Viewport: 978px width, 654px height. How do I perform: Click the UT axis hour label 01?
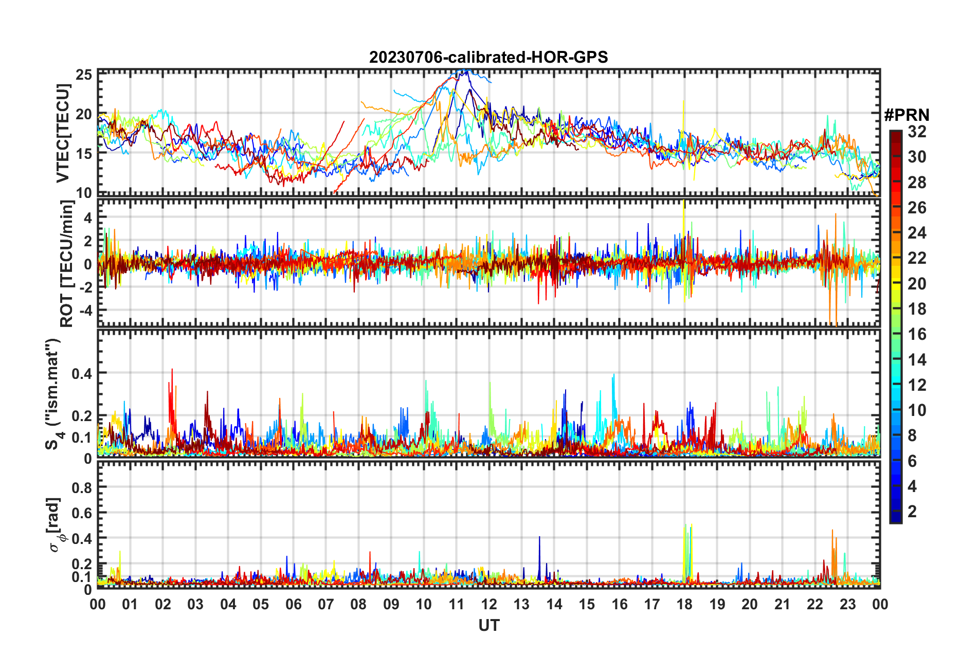(x=130, y=604)
